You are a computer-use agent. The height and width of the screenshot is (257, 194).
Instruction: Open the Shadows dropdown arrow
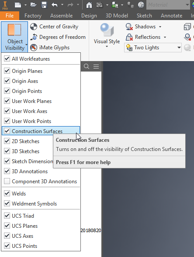click(x=160, y=27)
